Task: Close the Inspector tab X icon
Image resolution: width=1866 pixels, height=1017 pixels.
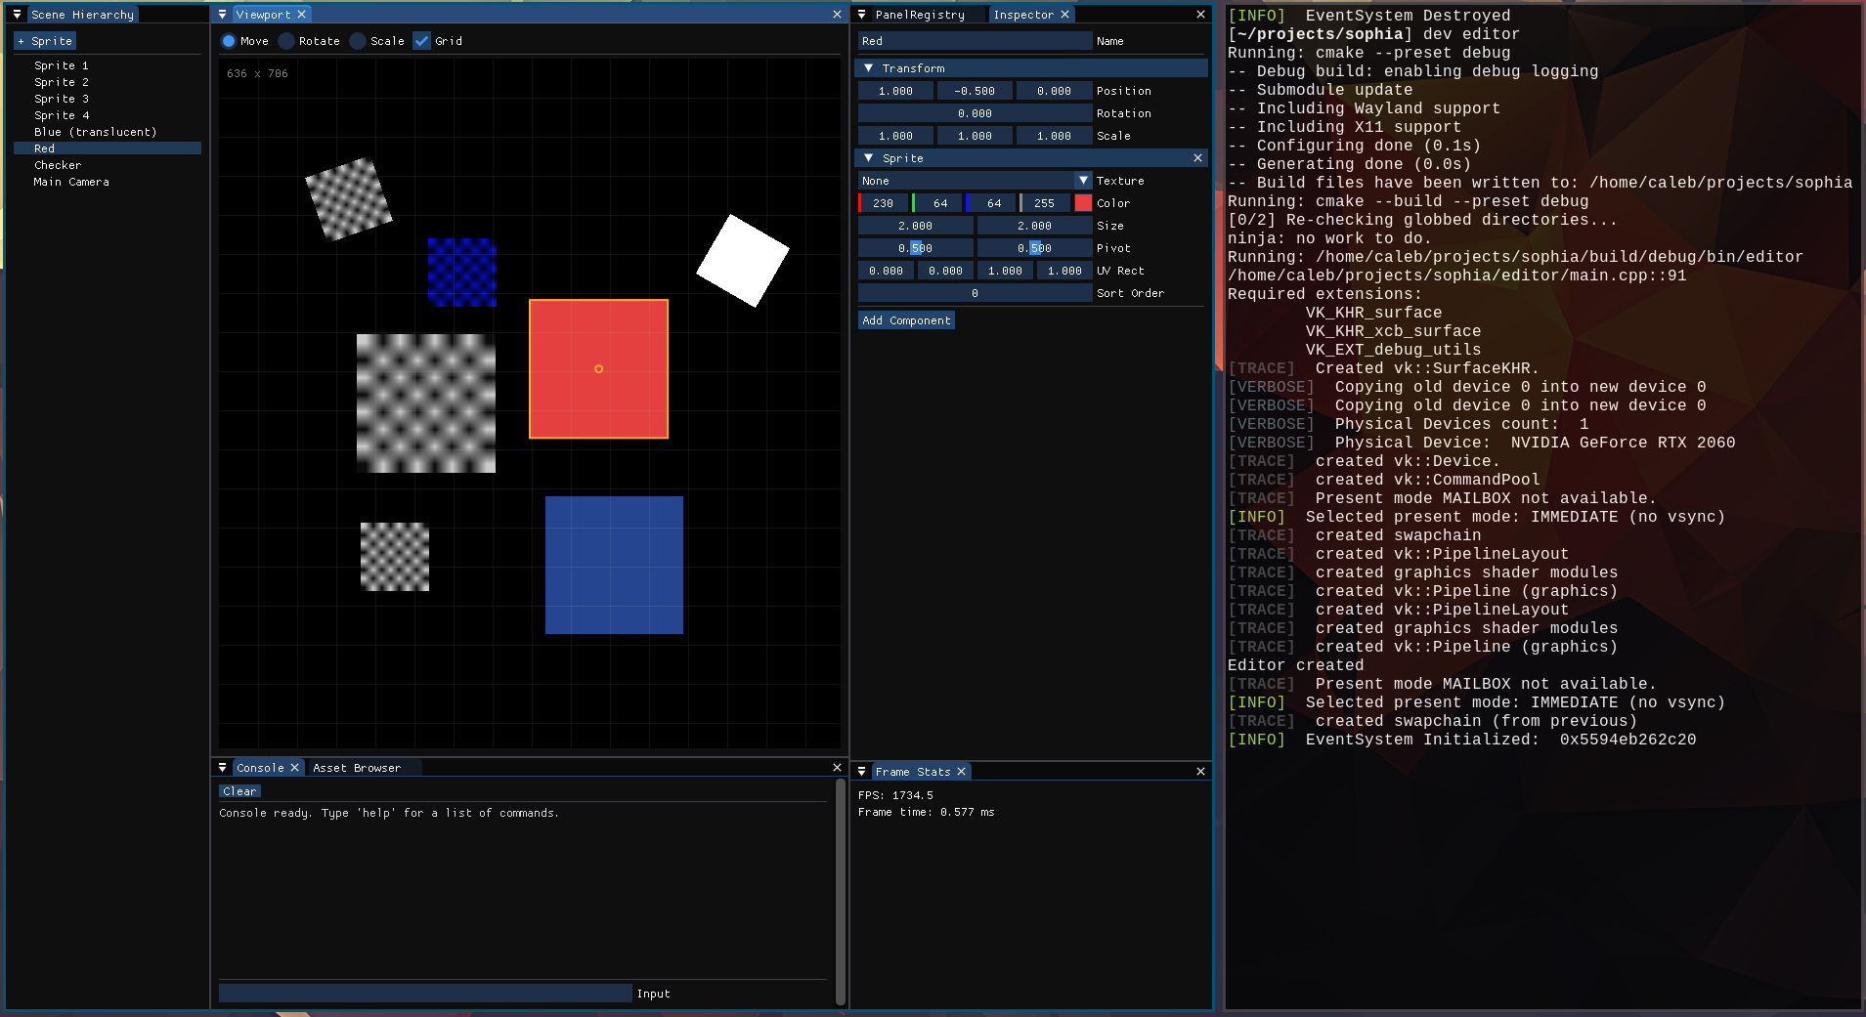Action: coord(1065,15)
